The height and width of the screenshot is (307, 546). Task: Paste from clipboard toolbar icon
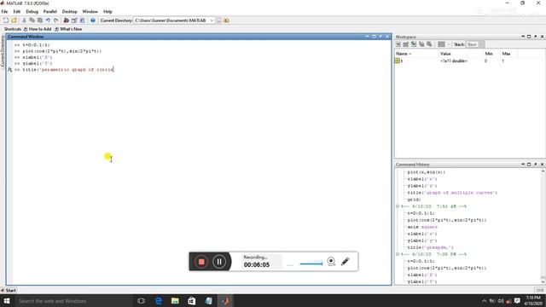click(40, 20)
